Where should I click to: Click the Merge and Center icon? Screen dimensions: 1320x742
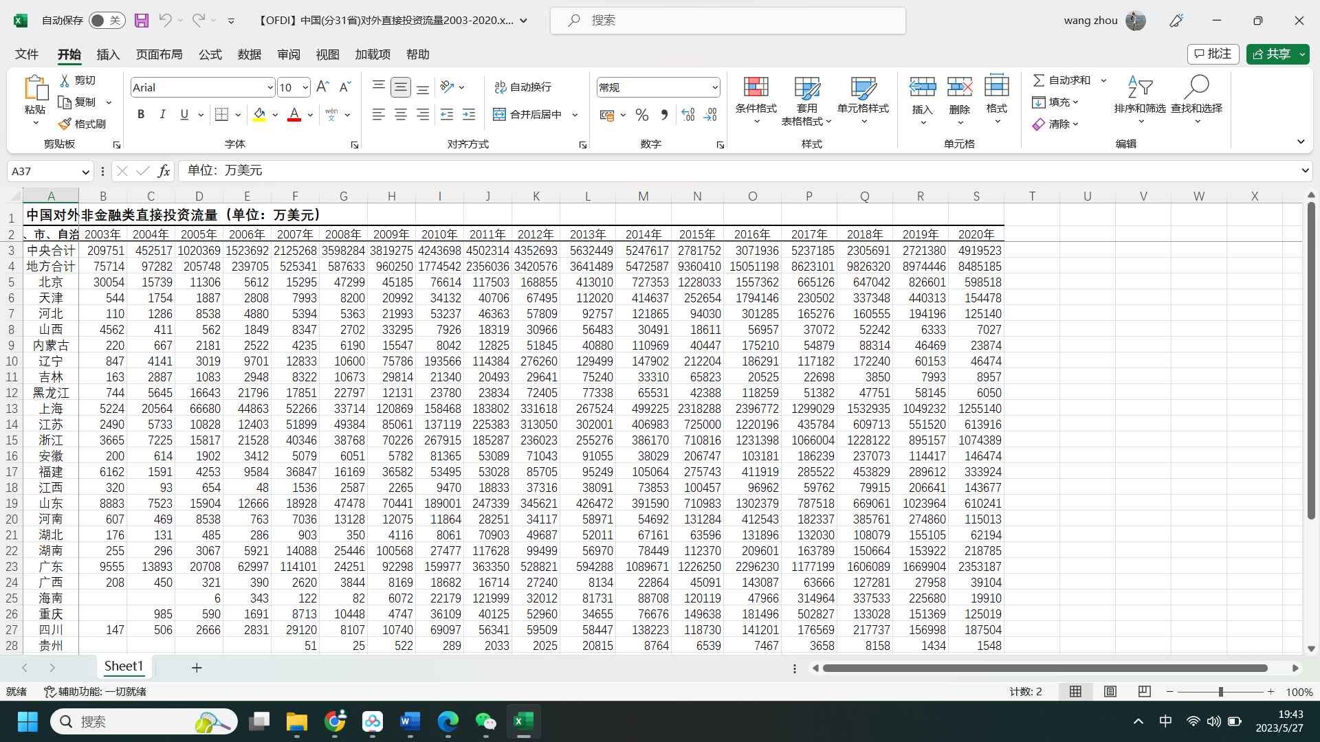pos(500,115)
